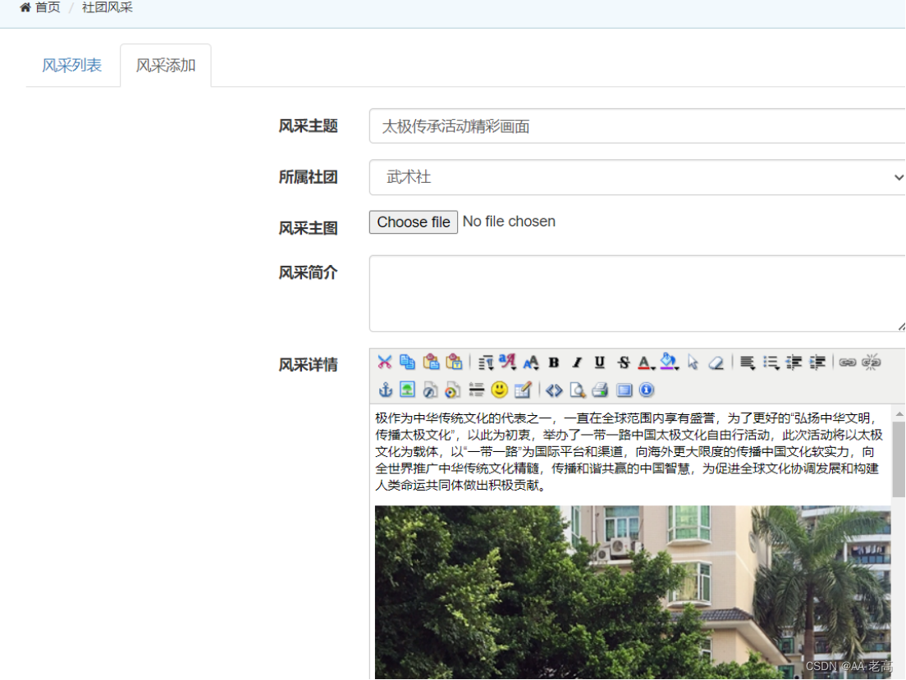Click the Print icon in the editor
Viewport: 906px width, 680px height.
coord(601,390)
